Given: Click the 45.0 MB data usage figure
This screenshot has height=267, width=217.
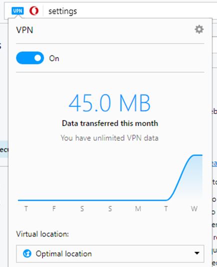Looking at the screenshot, I should (x=109, y=103).
